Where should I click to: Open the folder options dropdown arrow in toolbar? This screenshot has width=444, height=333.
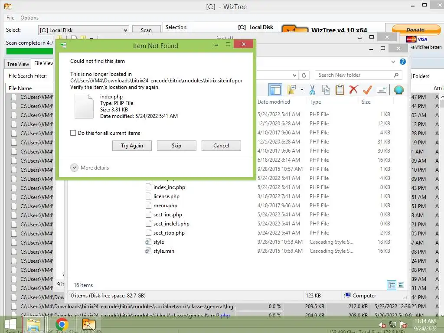point(302,90)
